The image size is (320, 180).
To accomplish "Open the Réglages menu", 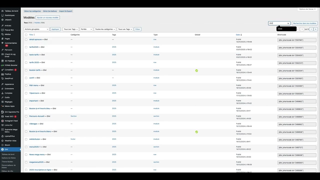I will 8,102.
